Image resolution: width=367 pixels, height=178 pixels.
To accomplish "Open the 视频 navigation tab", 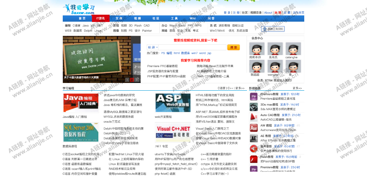I will click(x=137, y=18).
